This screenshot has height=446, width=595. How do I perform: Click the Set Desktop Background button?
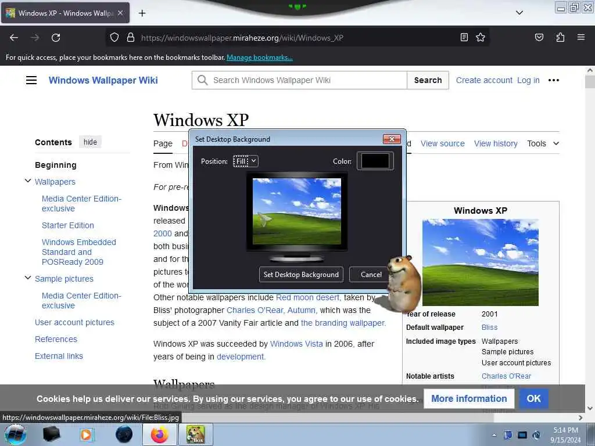point(301,275)
